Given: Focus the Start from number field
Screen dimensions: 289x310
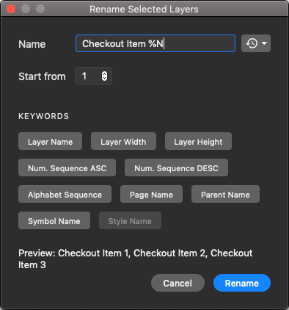Looking at the screenshot, I should pos(94,76).
